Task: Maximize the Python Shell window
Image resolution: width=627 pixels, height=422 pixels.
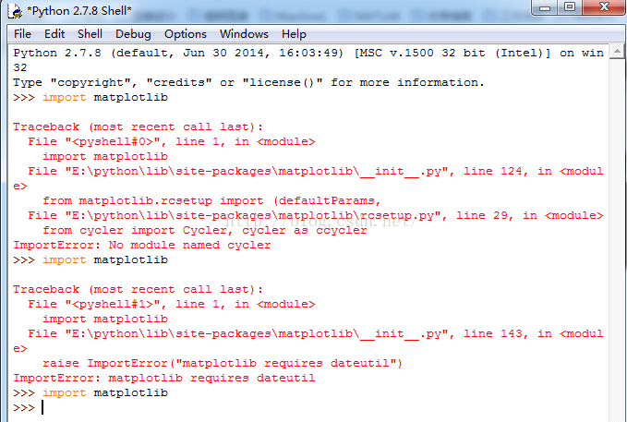Action: (x=570, y=7)
